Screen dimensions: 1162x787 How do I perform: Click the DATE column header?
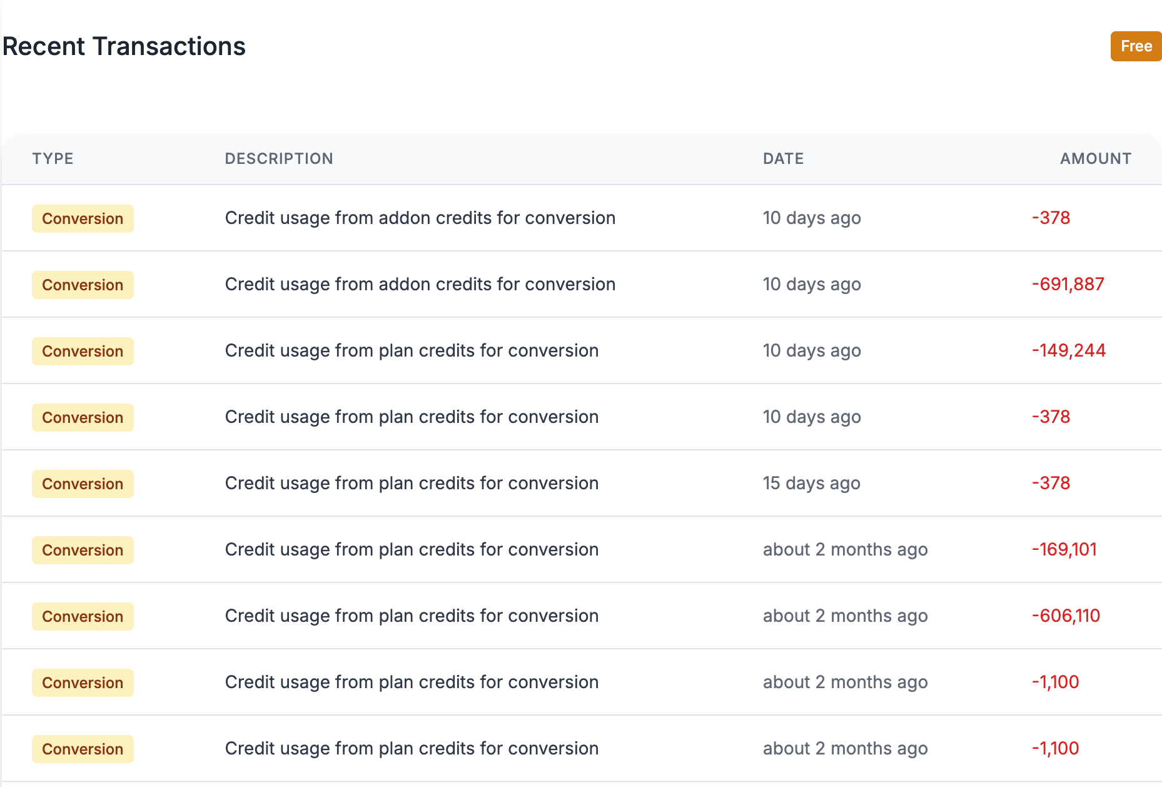click(x=783, y=159)
